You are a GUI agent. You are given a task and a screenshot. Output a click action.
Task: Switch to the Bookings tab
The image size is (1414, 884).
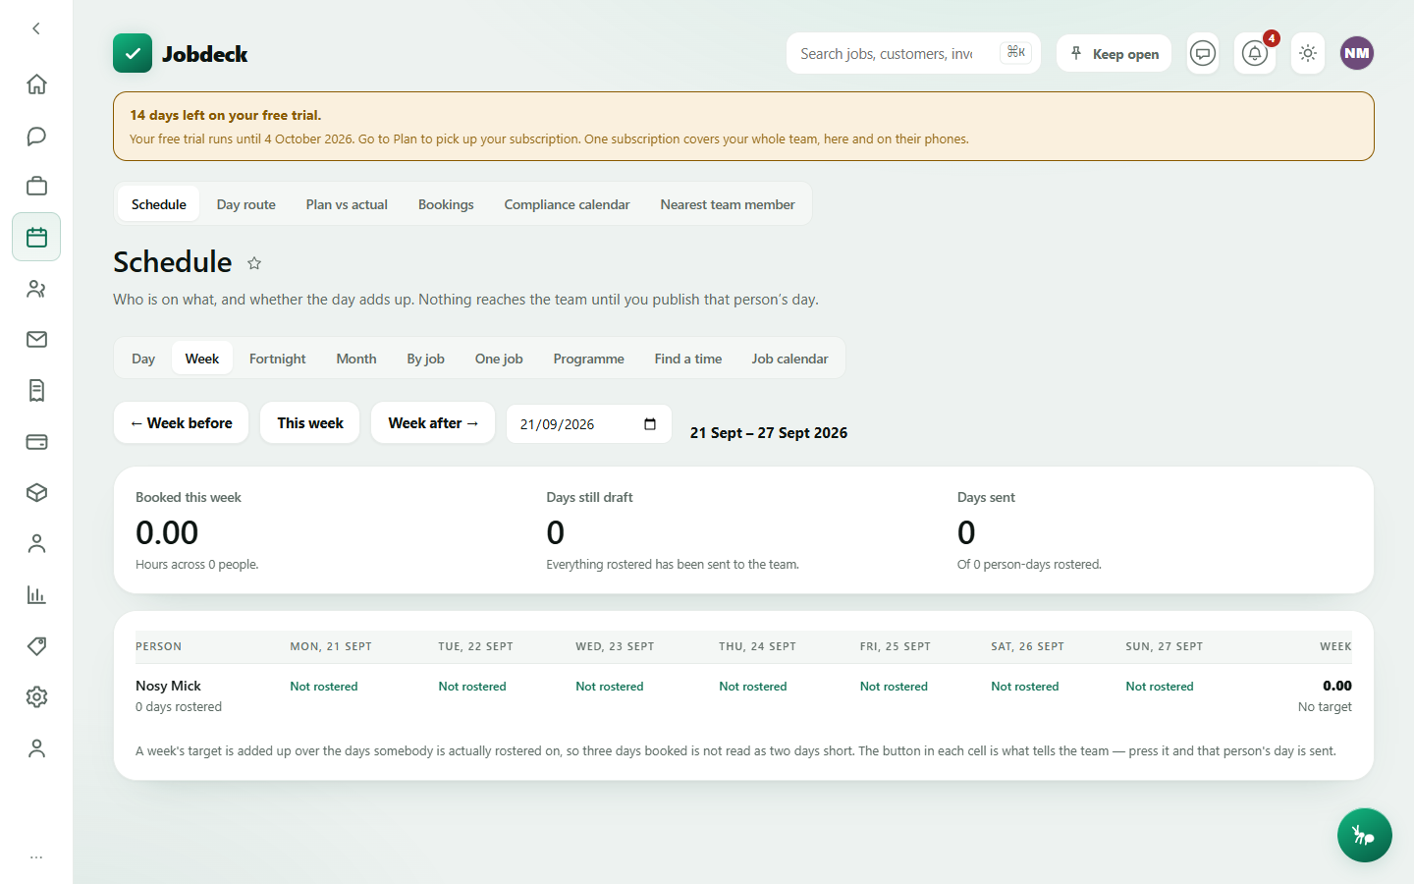click(x=446, y=204)
